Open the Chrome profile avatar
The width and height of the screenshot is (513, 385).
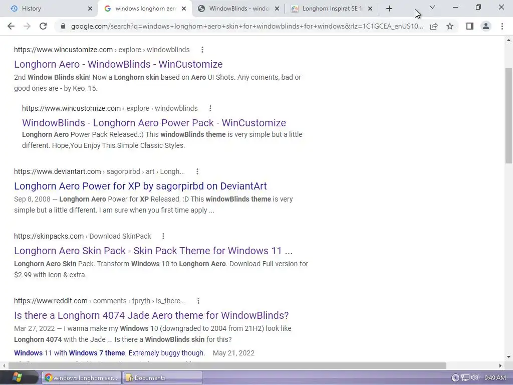pos(486,26)
